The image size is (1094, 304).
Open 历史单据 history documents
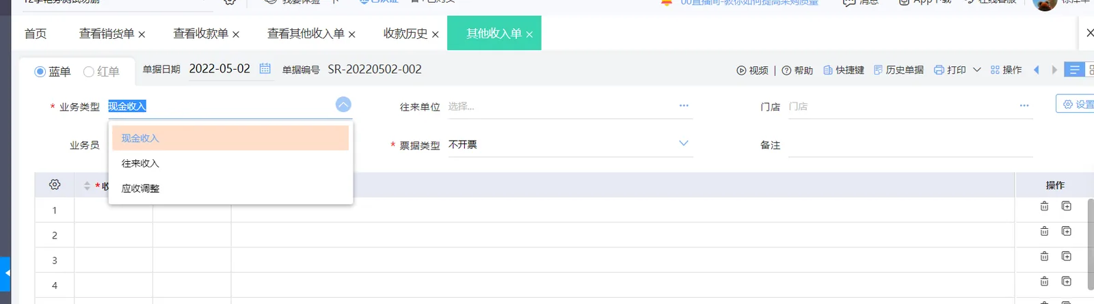coord(898,70)
